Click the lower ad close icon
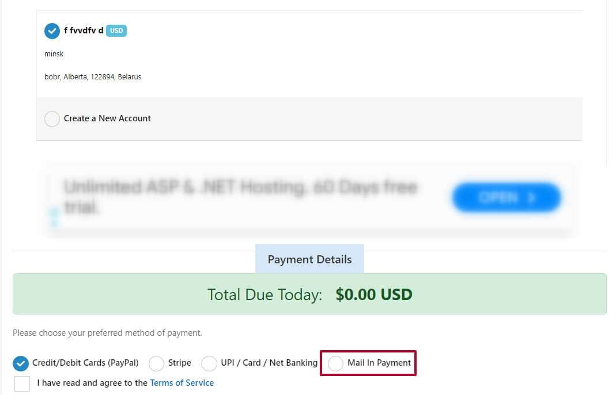 click(54, 223)
